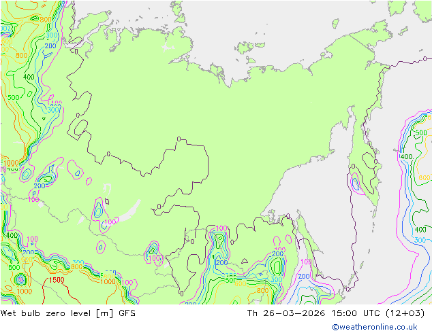Open the weatheronline.co.uk copyright link
Image resolution: width=432 pixels, height=333 pixels.
pos(375,327)
